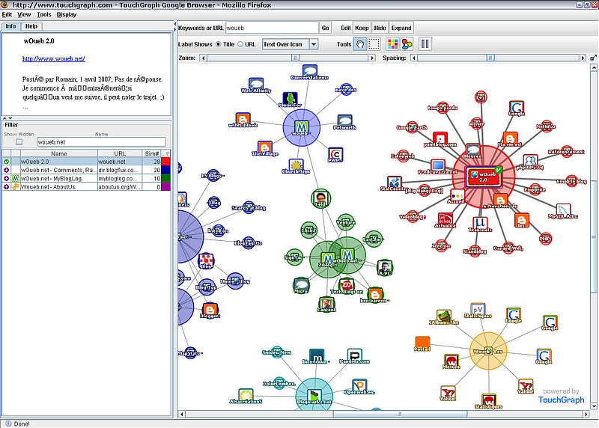Image resolution: width=599 pixels, height=428 pixels.
Task: Sort table by Sim# column header
Action: click(x=152, y=153)
